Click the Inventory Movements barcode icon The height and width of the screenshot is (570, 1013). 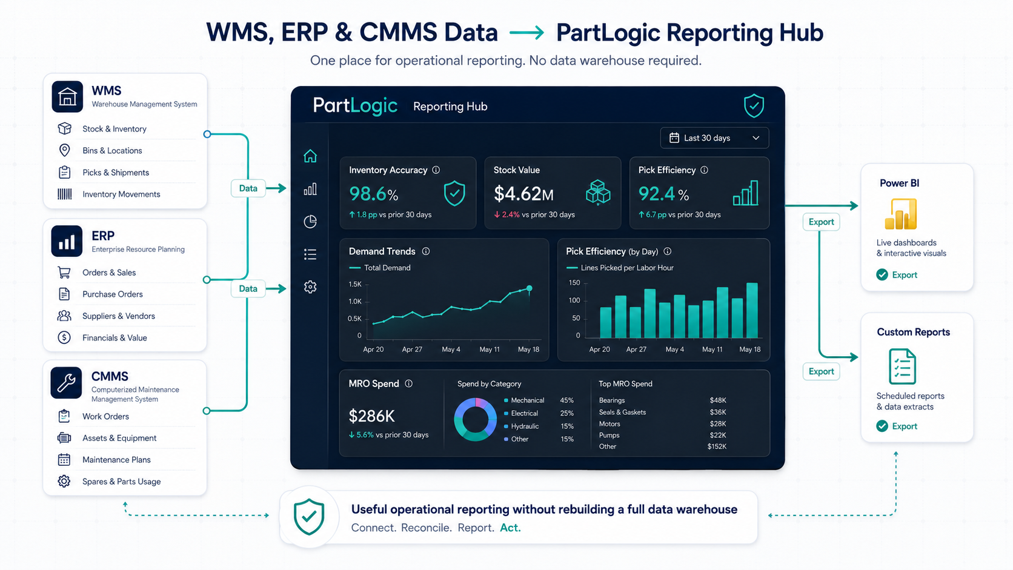[64, 194]
